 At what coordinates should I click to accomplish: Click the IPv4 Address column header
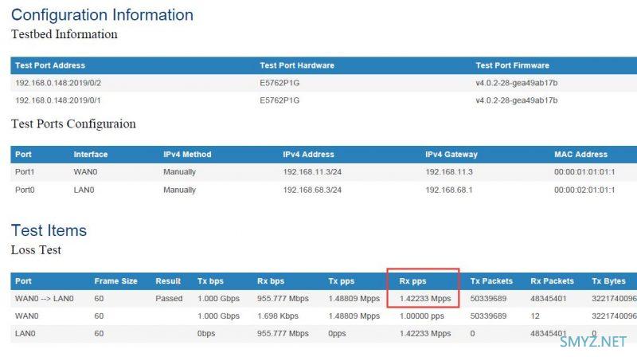308,155
